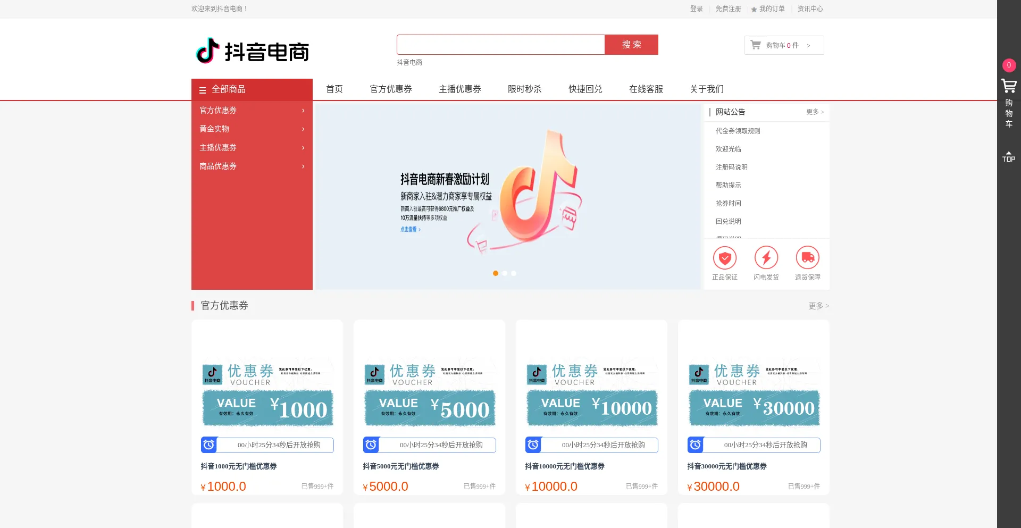Open the 回兑说明 announcement
The height and width of the screenshot is (528, 1021).
(728, 222)
